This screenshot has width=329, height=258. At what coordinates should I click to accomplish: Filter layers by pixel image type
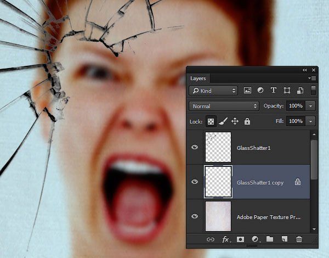pos(247,91)
